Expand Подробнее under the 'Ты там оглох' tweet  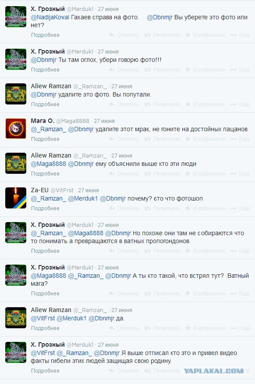(45, 70)
